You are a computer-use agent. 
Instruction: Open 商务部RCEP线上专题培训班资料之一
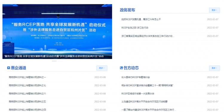tap(27, 77)
